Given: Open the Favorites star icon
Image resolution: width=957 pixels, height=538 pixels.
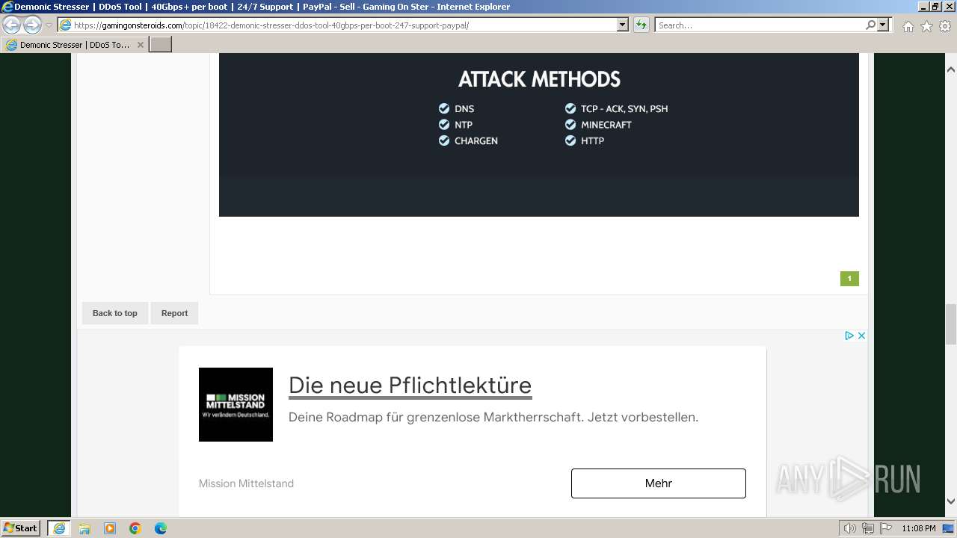Looking at the screenshot, I should 926,26.
